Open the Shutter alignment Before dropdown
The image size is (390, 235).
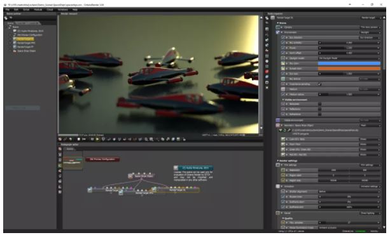click(349, 192)
